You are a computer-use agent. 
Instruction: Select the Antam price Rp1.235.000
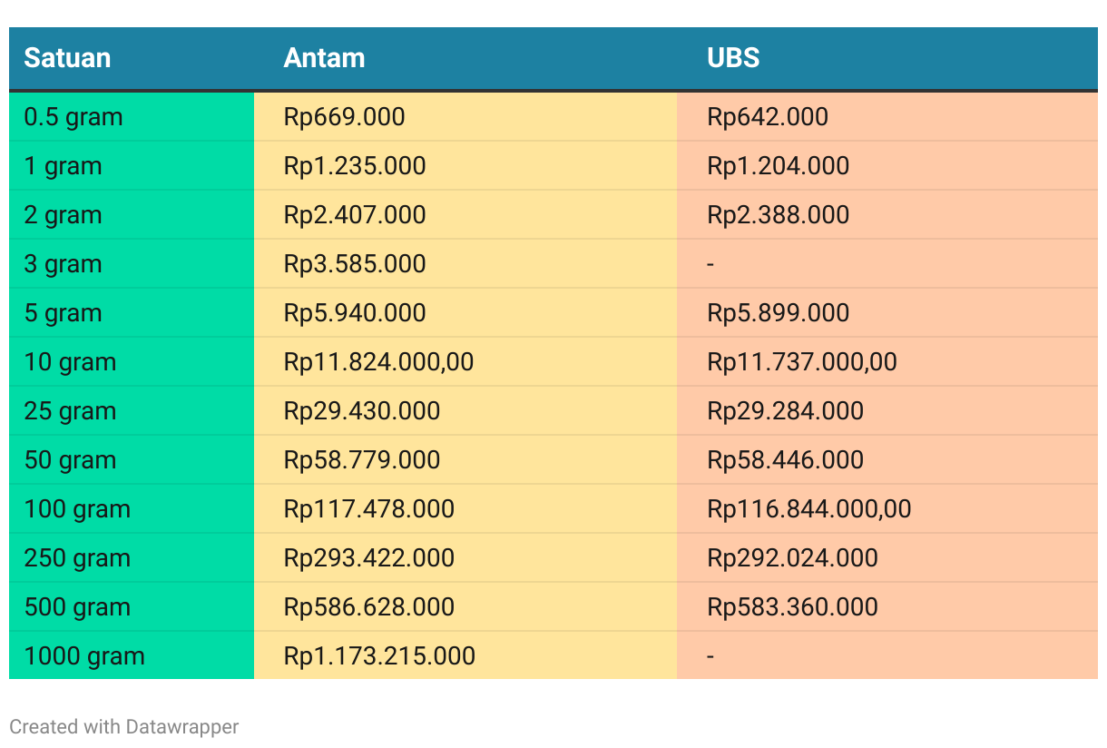(355, 166)
